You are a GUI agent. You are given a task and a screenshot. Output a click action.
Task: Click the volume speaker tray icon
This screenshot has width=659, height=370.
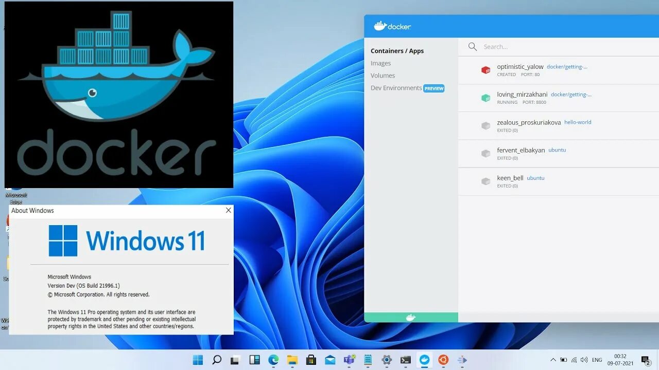[x=585, y=360]
